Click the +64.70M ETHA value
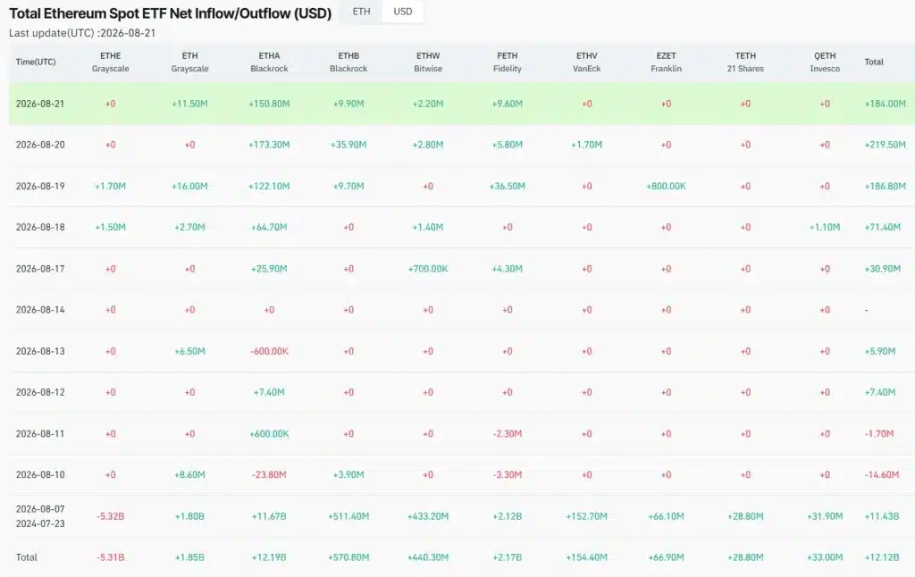 pos(269,227)
